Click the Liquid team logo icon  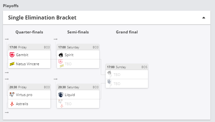coord(61,95)
